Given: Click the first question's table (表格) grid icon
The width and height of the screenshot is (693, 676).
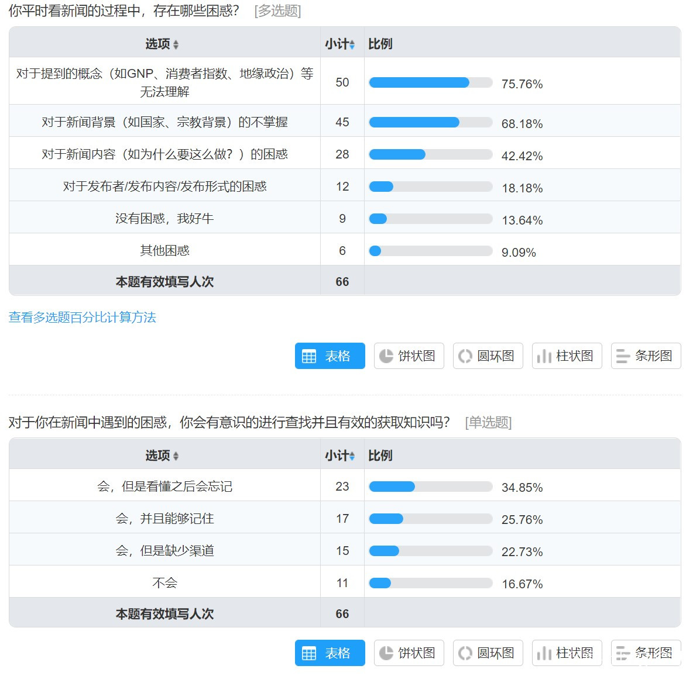Looking at the screenshot, I should (x=309, y=356).
